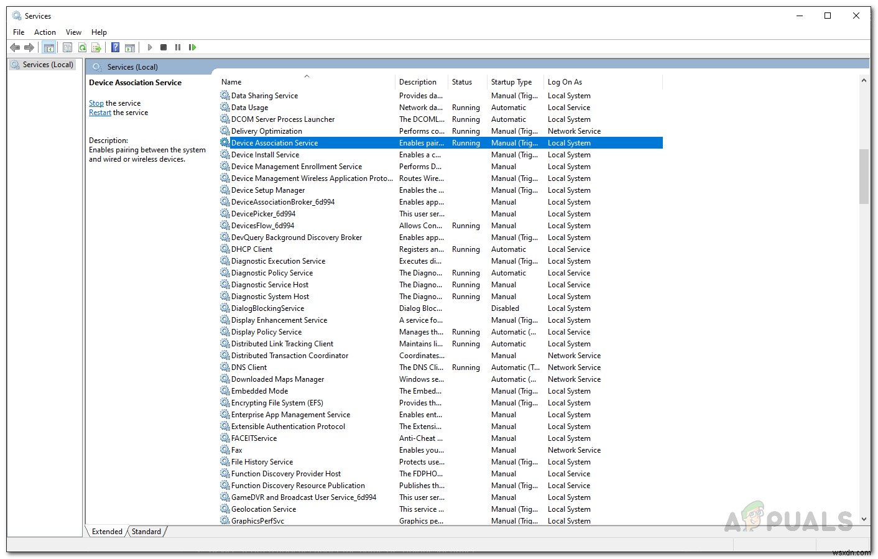Viewport: 878px width, 559px height.
Task: Click the Restart Service toolbar icon
Action: coord(193,47)
